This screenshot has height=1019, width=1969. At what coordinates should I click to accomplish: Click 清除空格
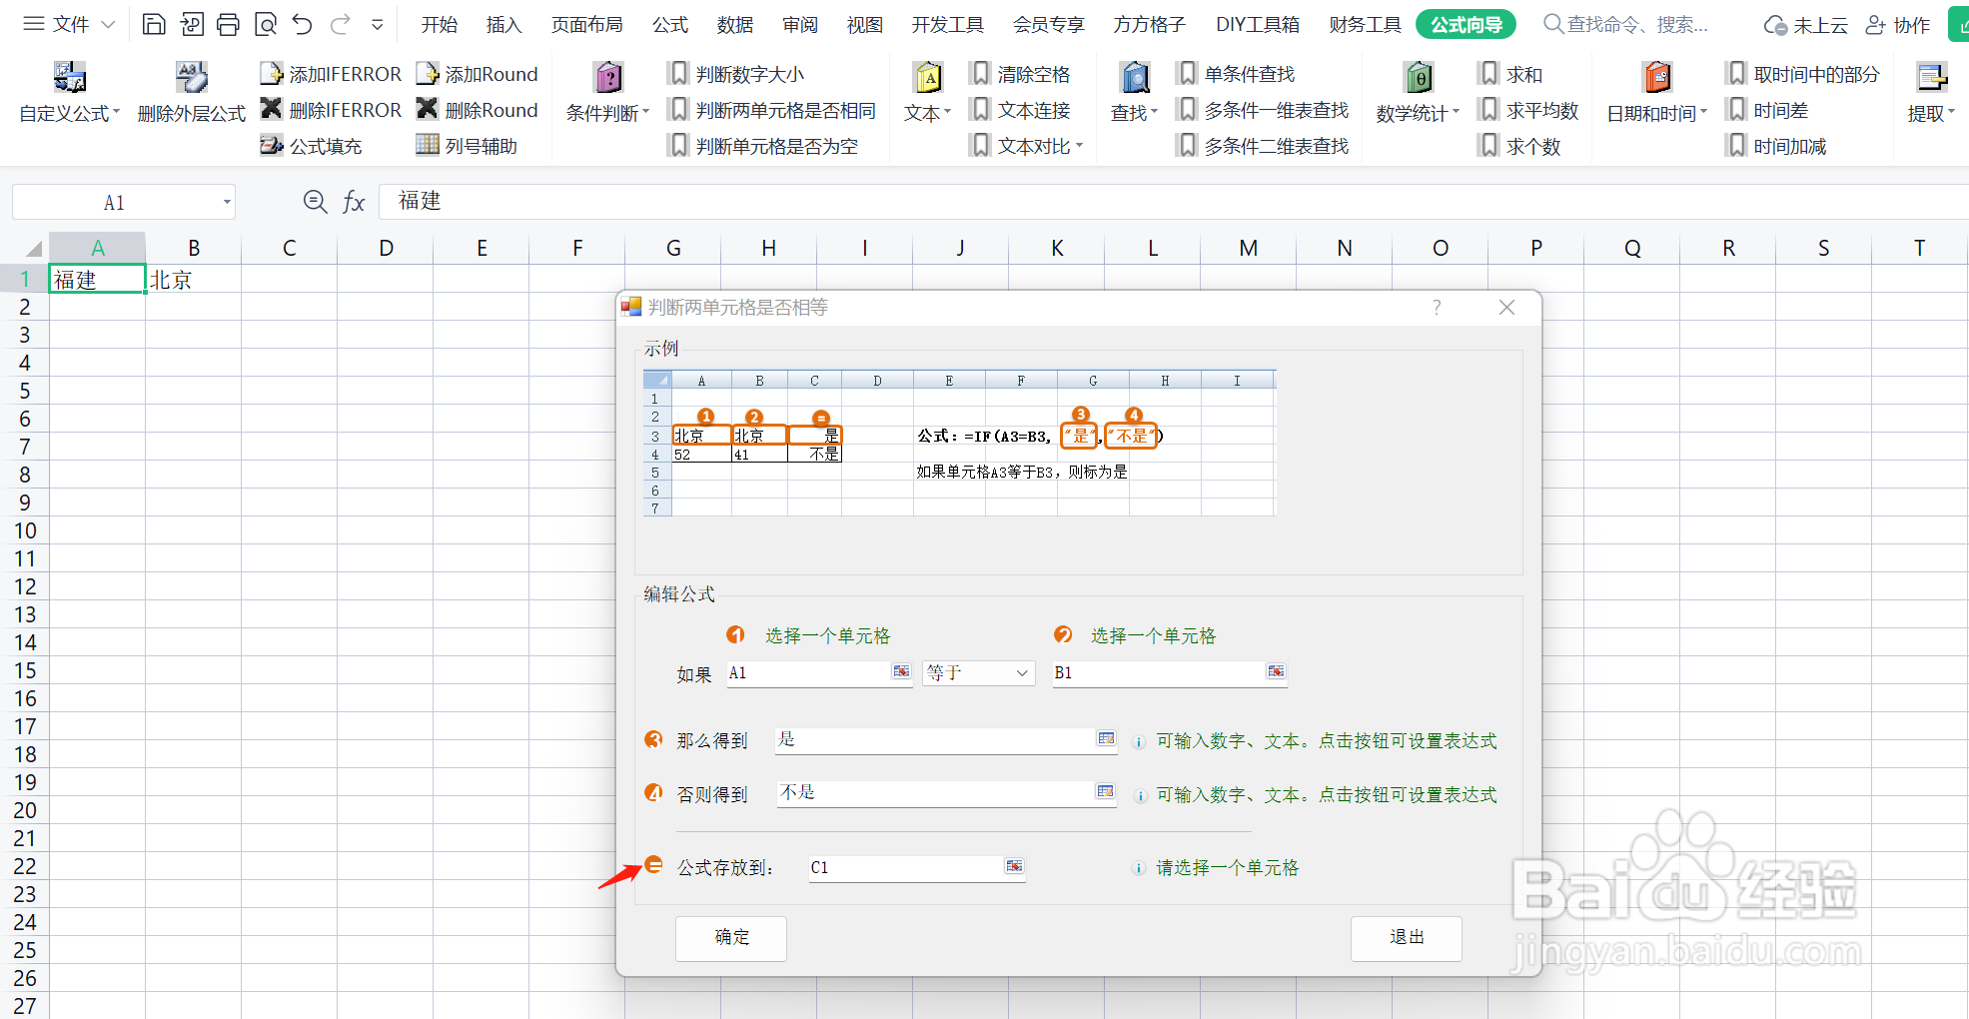click(1021, 74)
